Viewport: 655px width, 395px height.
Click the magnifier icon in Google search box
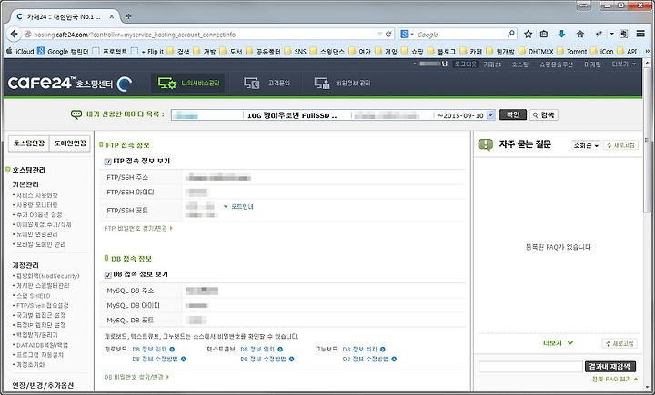pyautogui.click(x=511, y=34)
